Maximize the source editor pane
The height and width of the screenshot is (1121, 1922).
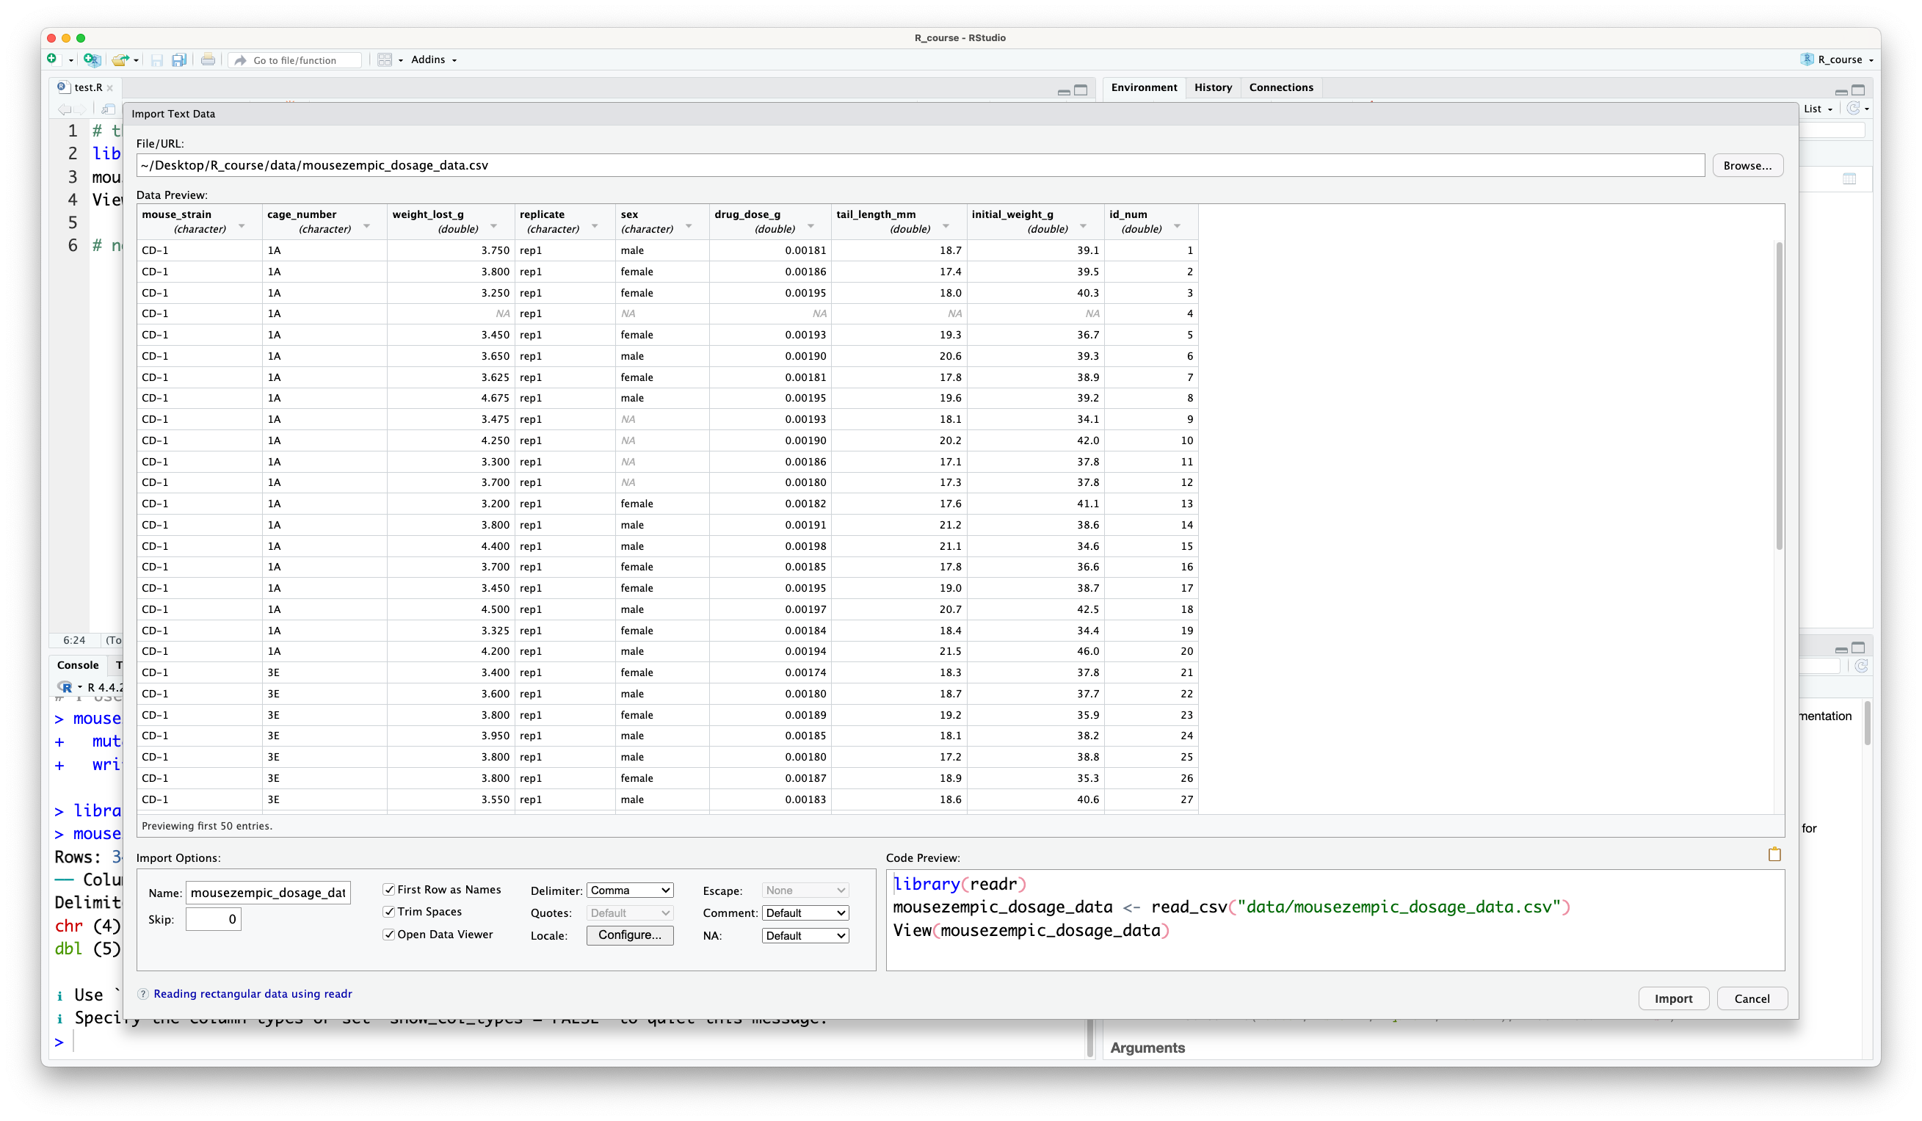click(x=1081, y=90)
